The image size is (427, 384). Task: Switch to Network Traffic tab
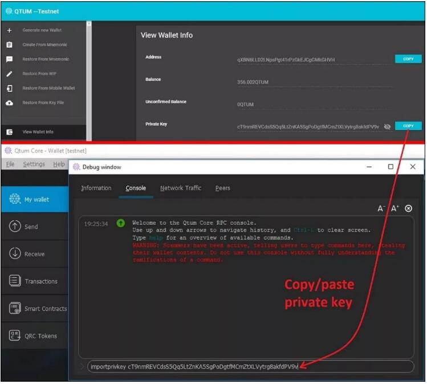180,188
